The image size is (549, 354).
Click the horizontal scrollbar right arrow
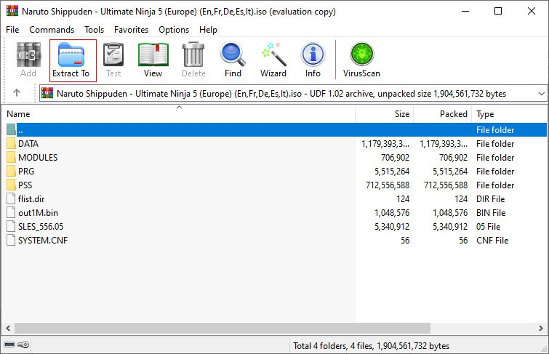click(541, 328)
